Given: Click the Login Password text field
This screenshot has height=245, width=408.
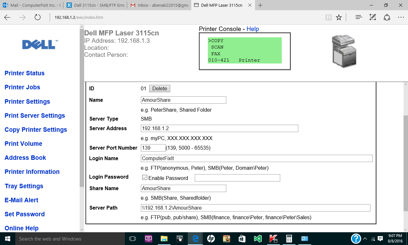Looking at the screenshot, I should pos(237,178).
